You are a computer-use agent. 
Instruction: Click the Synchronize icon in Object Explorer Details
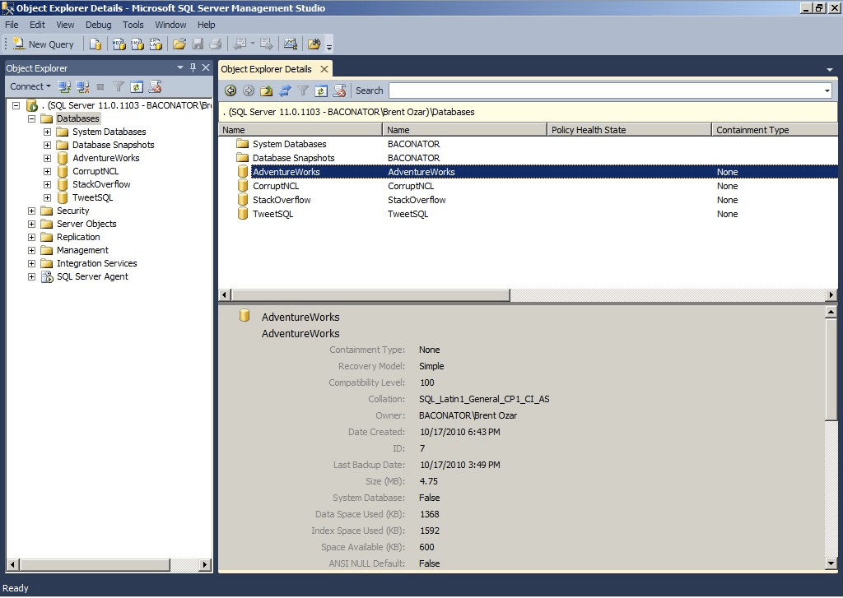pos(285,90)
